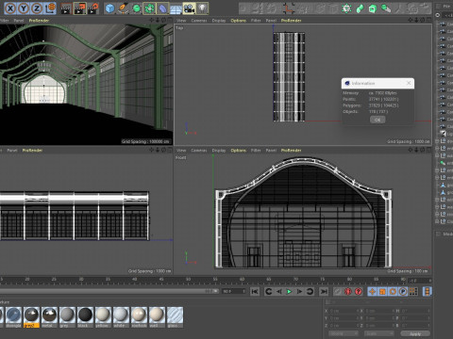
Task: Toggle rotation keyframe recording icon
Action: [x=393, y=292]
